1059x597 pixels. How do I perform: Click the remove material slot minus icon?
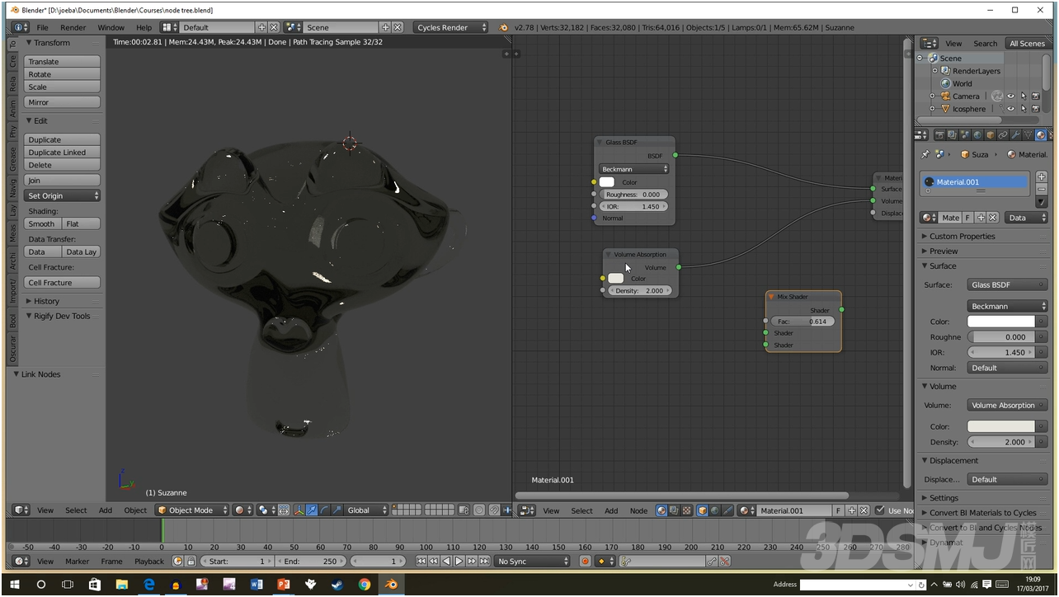click(x=1041, y=189)
